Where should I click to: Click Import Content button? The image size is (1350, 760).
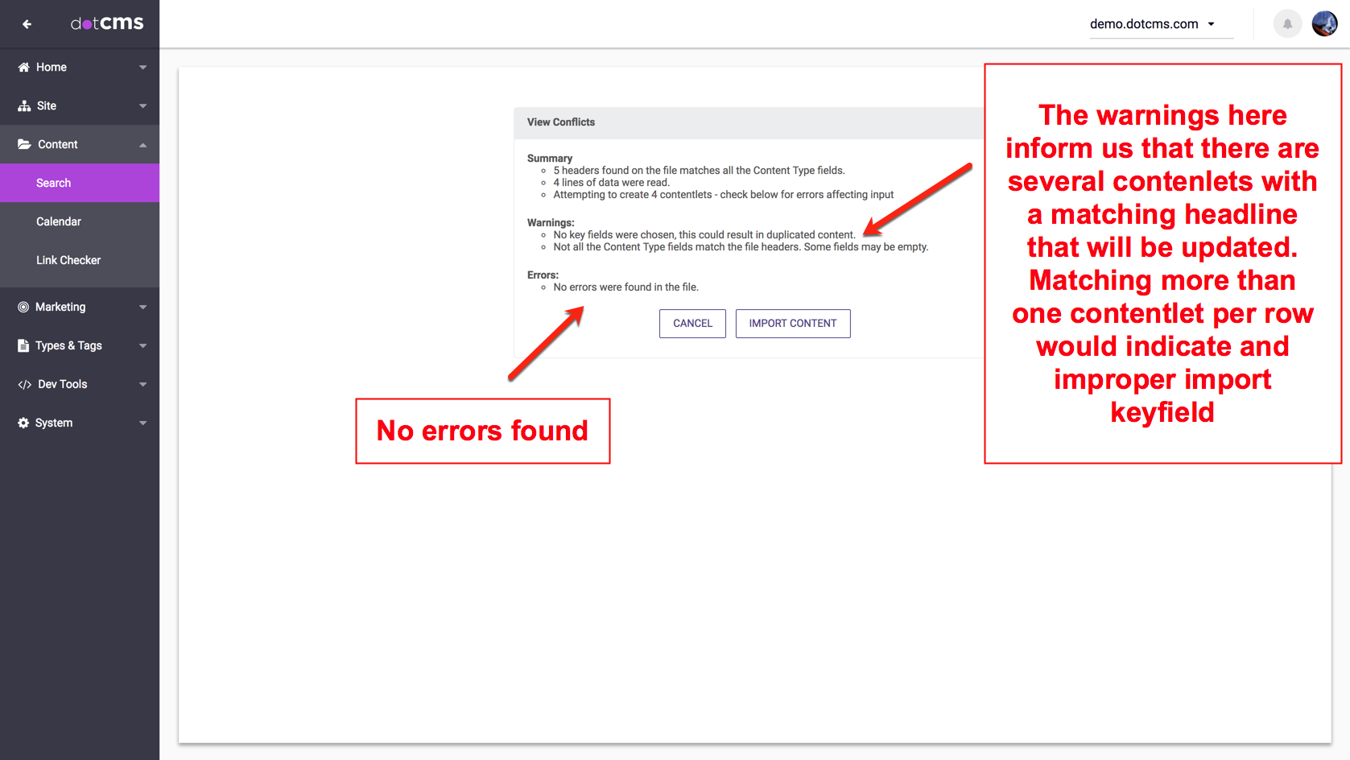coord(792,324)
